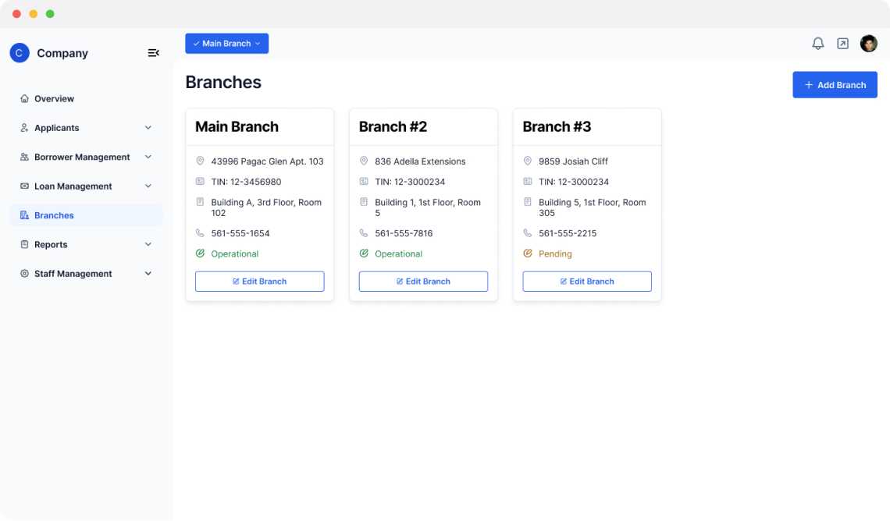Click address 9859 Josiah Cliff
Image resolution: width=890 pixels, height=521 pixels.
573,161
